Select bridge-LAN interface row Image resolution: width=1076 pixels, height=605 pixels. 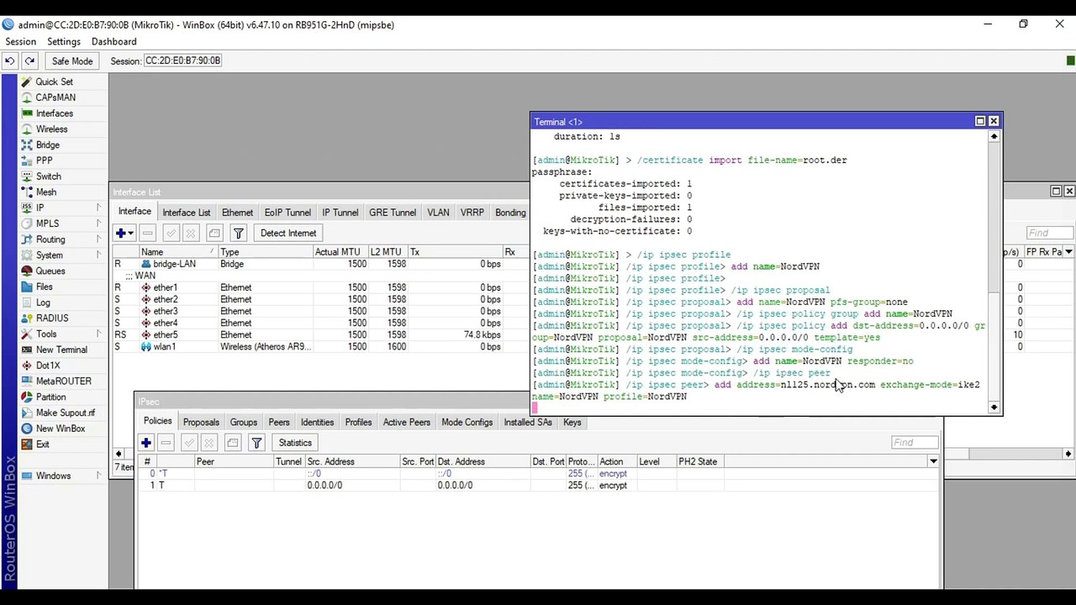tap(319, 264)
